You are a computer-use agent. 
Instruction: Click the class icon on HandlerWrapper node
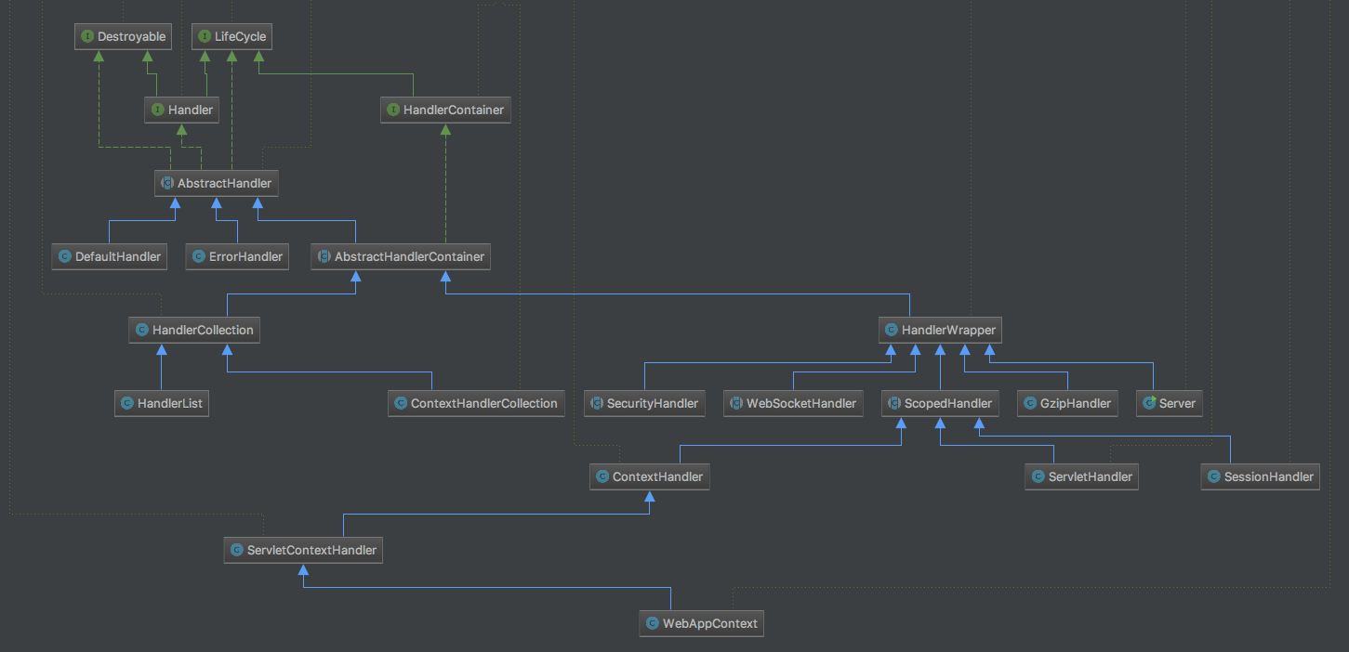pos(892,330)
